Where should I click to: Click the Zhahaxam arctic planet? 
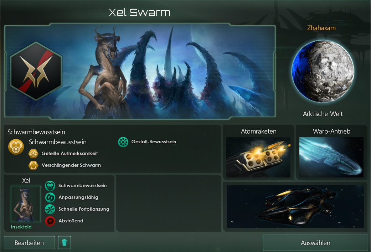click(323, 71)
